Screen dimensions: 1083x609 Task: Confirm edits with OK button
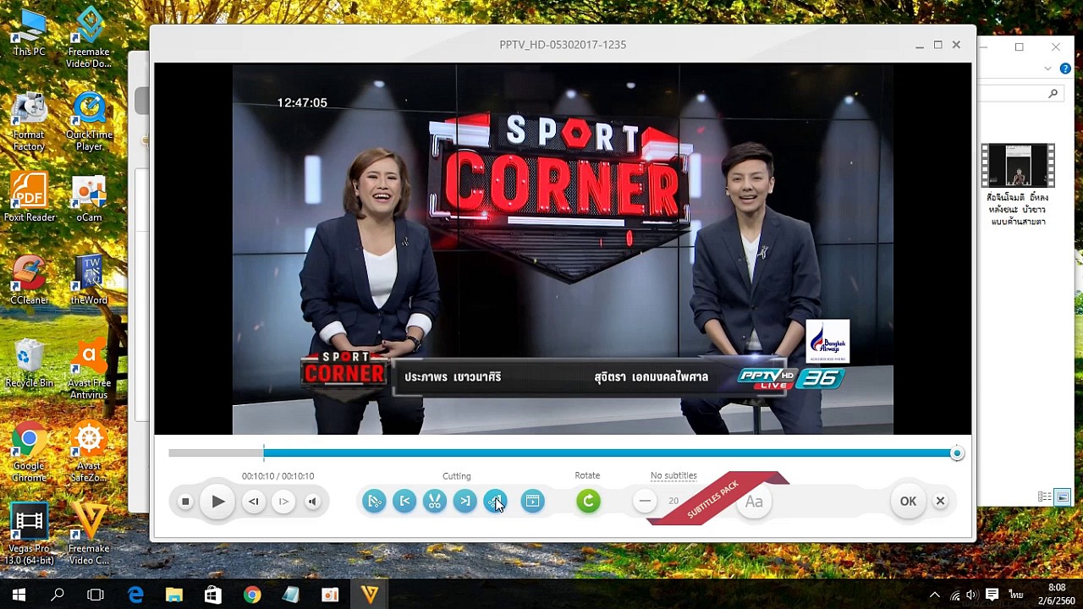(x=908, y=502)
